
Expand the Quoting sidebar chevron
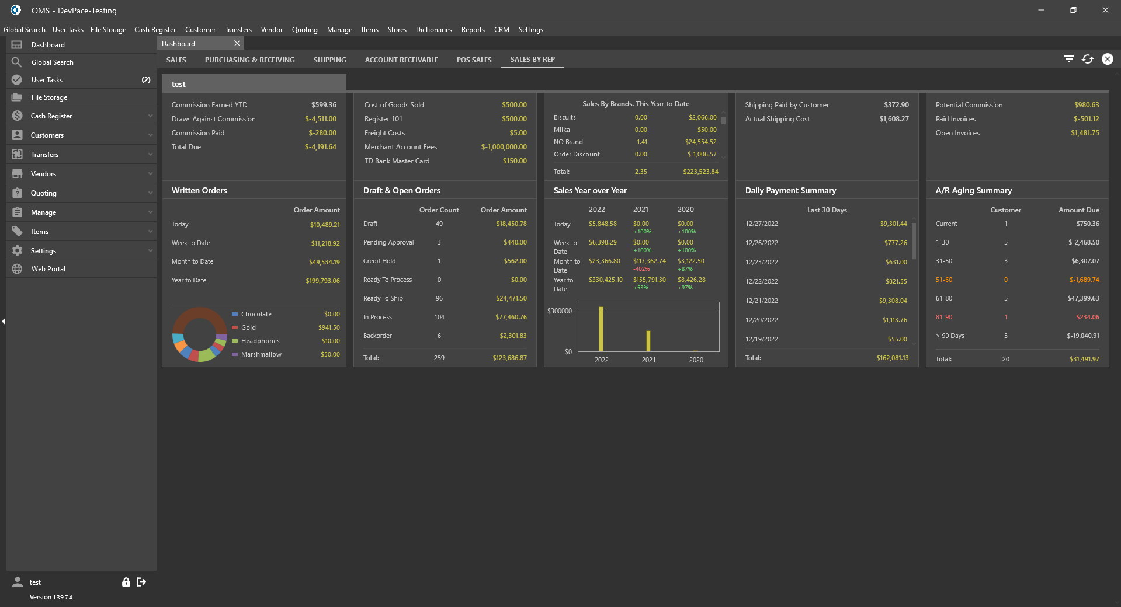(x=150, y=193)
